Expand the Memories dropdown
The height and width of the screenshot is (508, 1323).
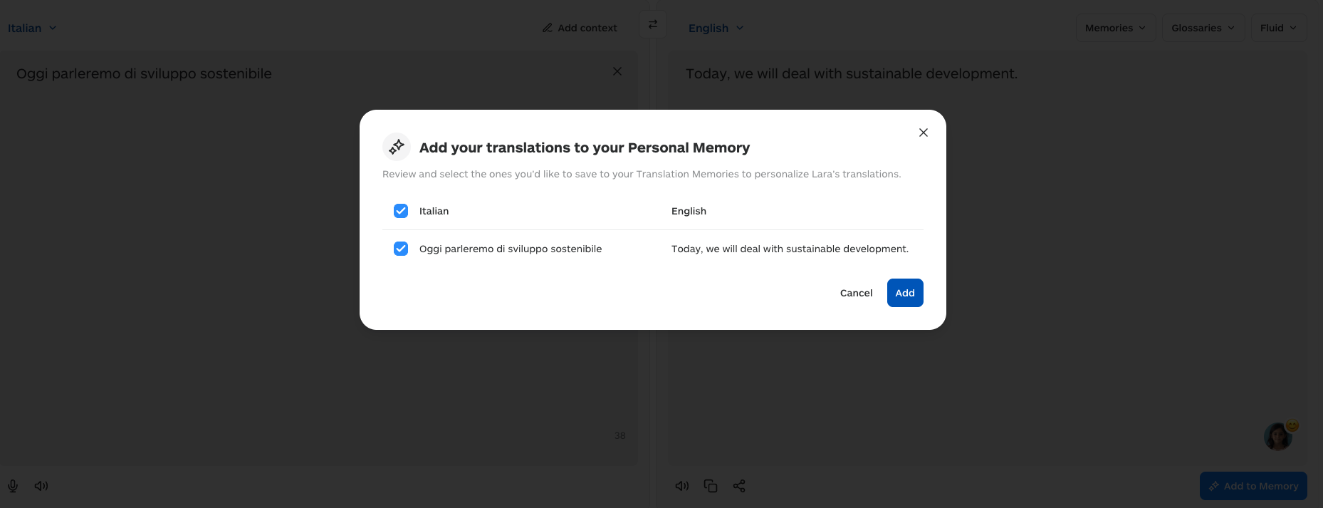[1115, 28]
